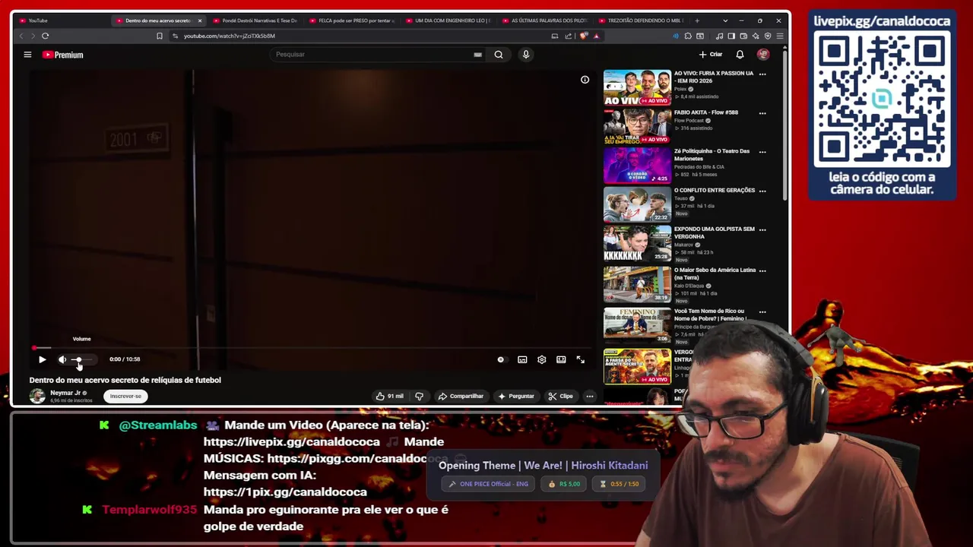The image size is (973, 547).
Task: Open the on-screen keyboard in search box
Action: pos(477,55)
